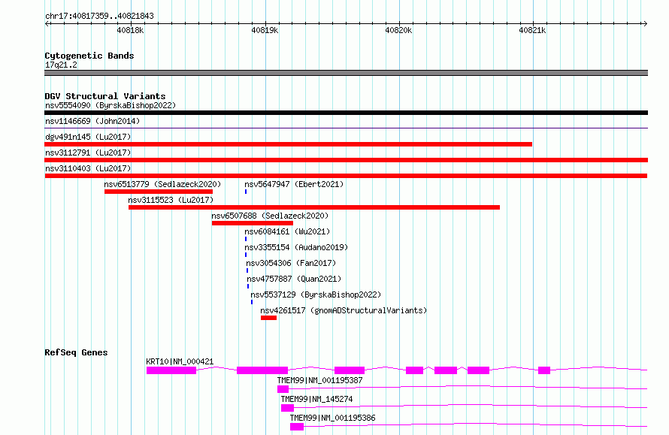669x435 pixels.
Task: Click nsv3355154 (Audano2019) label
Action: (x=296, y=247)
